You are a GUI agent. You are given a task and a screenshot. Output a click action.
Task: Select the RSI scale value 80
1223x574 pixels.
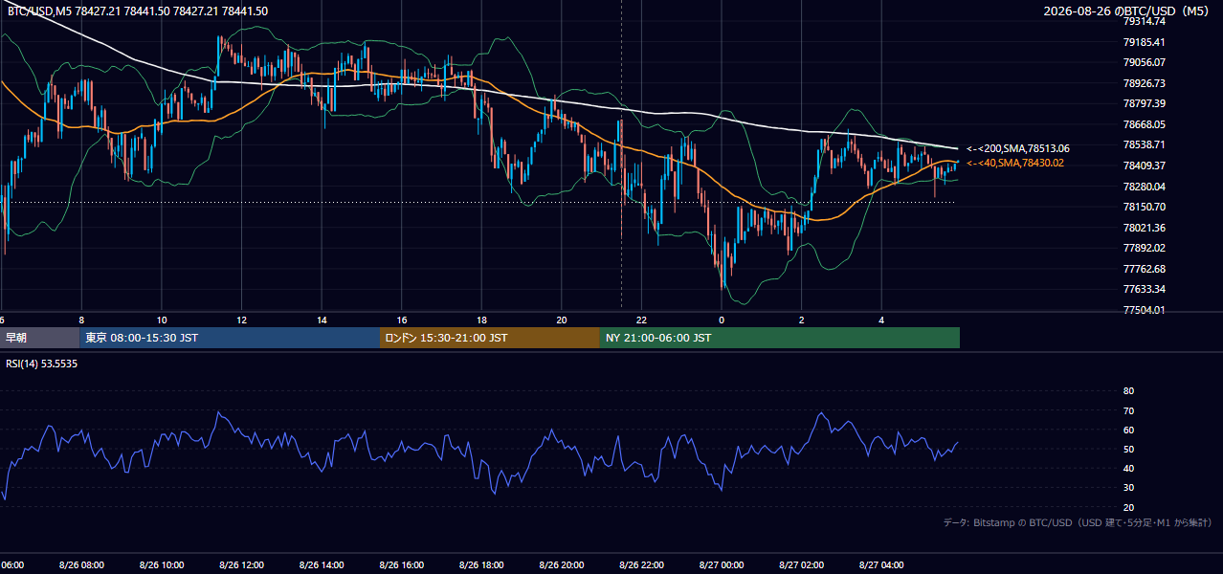coord(1128,391)
